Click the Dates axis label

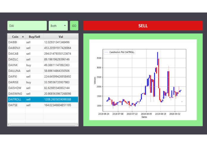click(x=144, y=117)
